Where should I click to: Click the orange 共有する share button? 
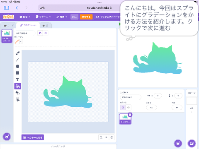[x=86, y=17]
